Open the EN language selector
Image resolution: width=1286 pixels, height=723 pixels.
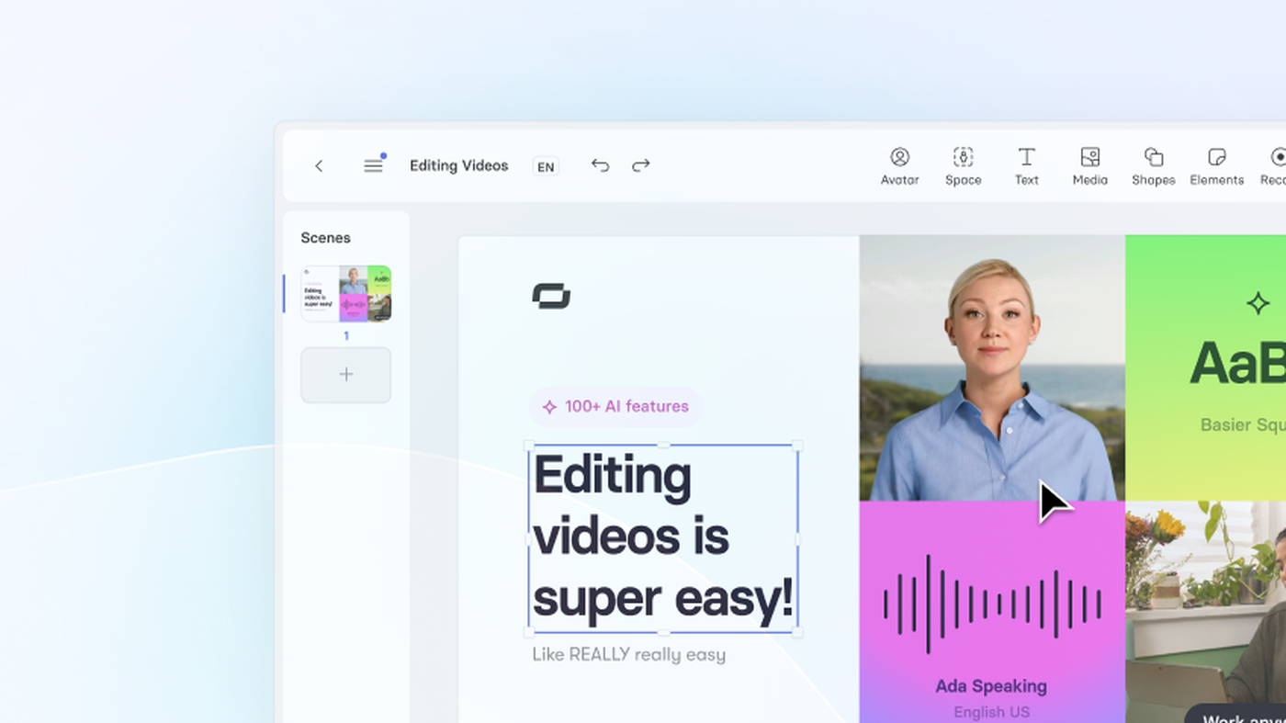pos(546,166)
